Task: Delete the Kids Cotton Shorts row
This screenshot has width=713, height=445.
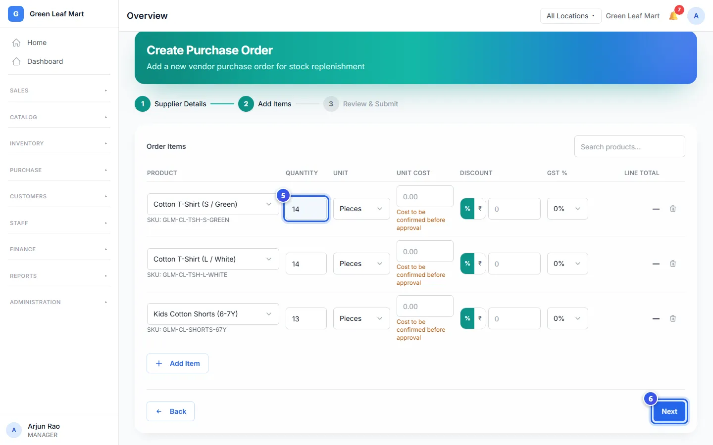Action: pos(673,318)
